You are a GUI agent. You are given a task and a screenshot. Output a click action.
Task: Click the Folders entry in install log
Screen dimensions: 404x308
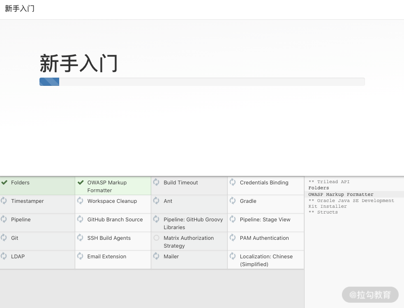pos(319,188)
